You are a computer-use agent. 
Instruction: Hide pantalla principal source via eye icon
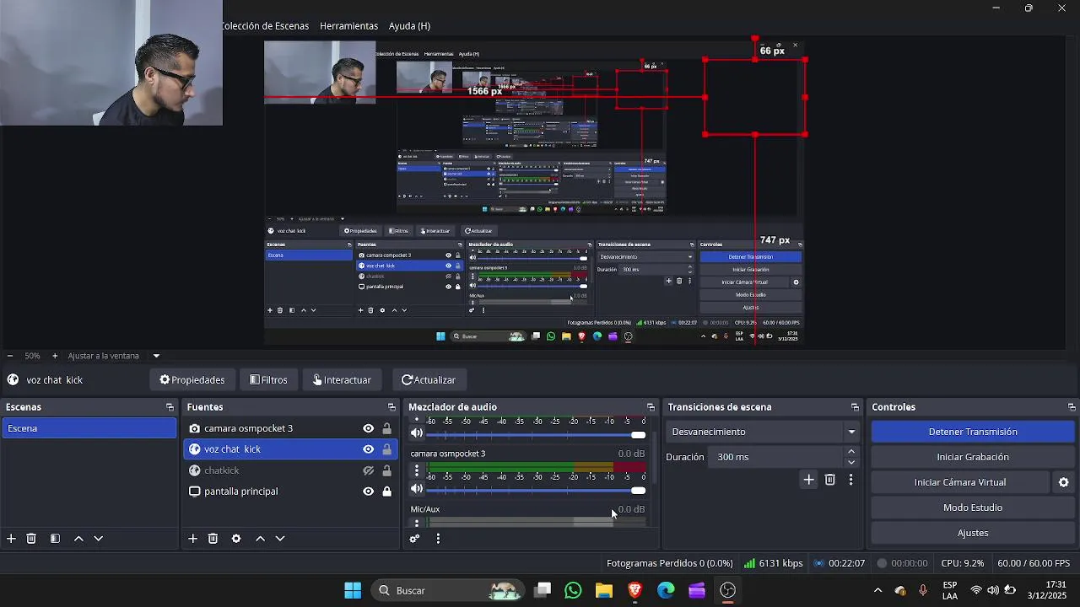pyautogui.click(x=368, y=492)
